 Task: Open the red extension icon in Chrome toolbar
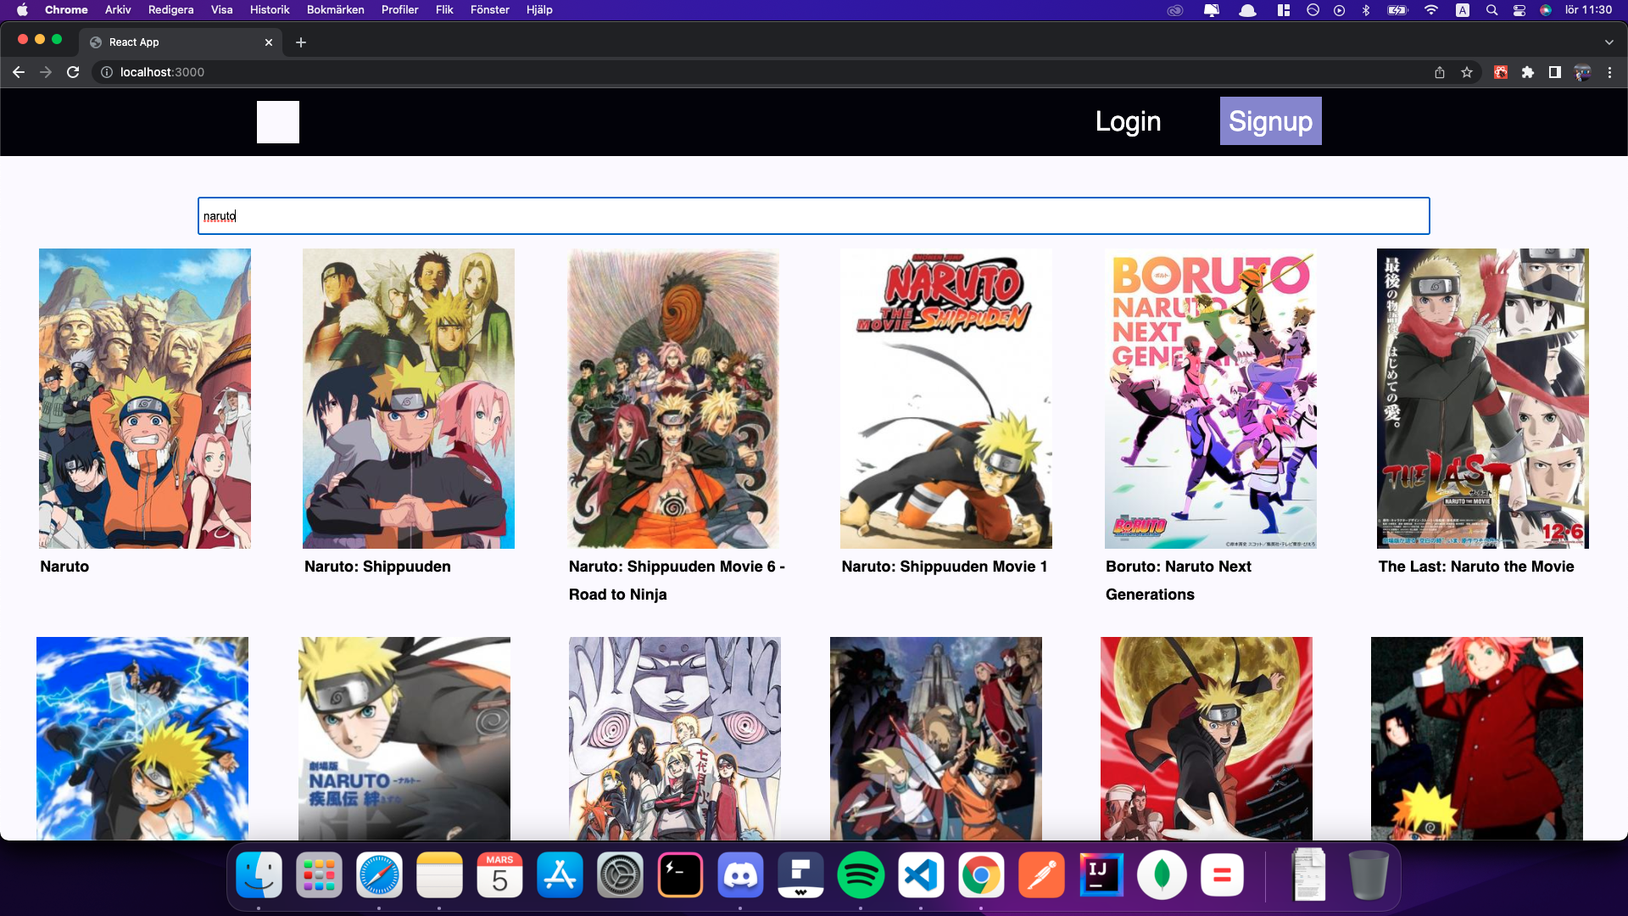[1501, 72]
